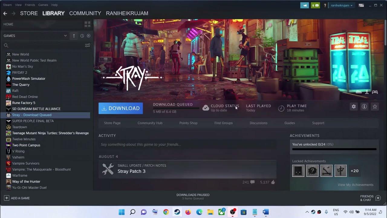Open Google Chrome from the taskbar
387x218 pixels.
[166, 212]
